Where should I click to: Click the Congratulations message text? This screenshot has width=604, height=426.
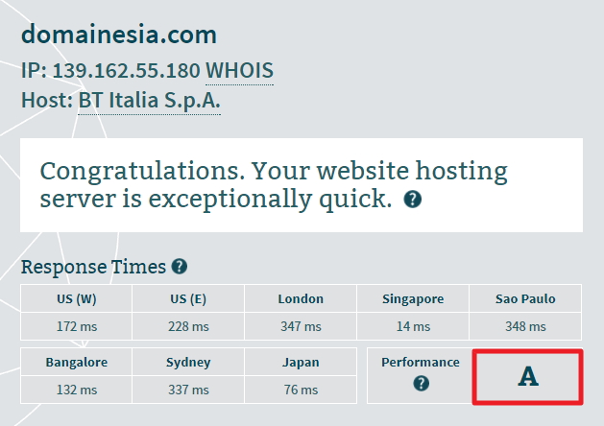[274, 185]
